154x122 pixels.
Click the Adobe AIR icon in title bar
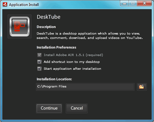[5, 4]
